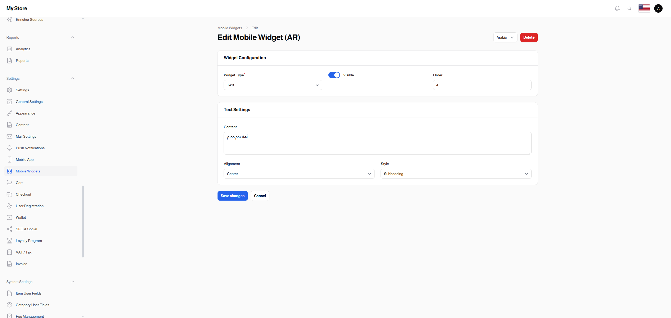The image size is (671, 318).
Task: Click the Wallet icon in sidebar
Action: pyautogui.click(x=9, y=217)
